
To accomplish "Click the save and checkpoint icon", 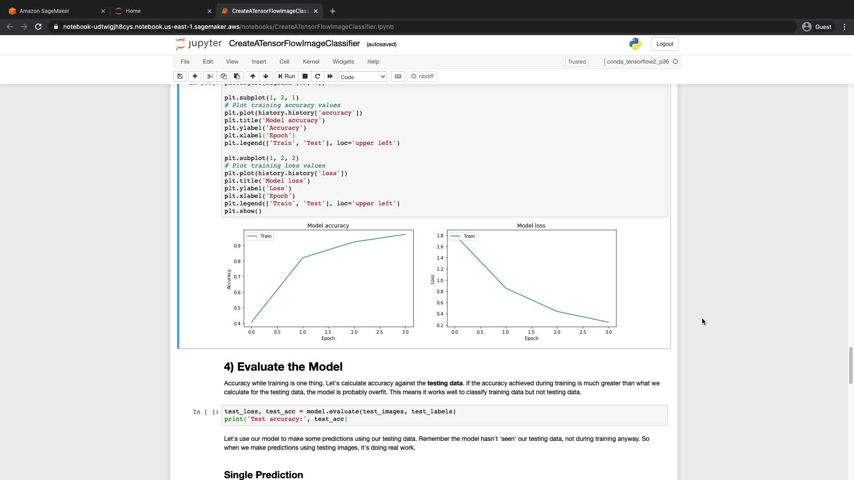I will (180, 76).
